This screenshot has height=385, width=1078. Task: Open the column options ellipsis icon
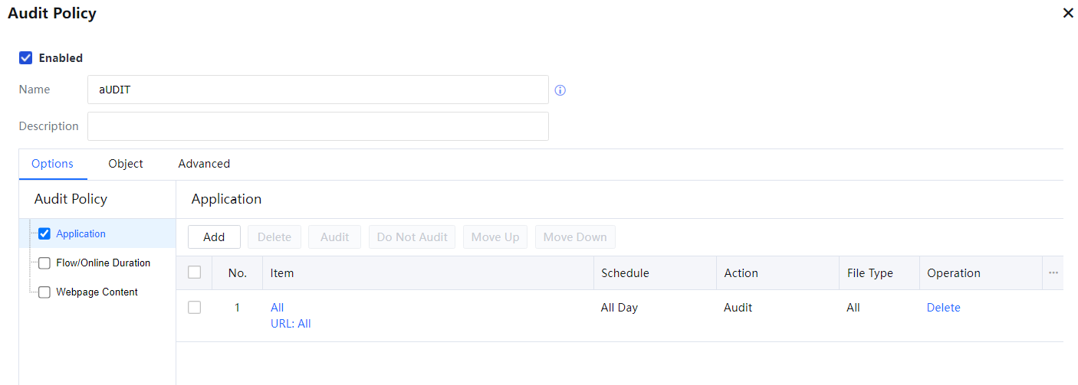point(1053,273)
